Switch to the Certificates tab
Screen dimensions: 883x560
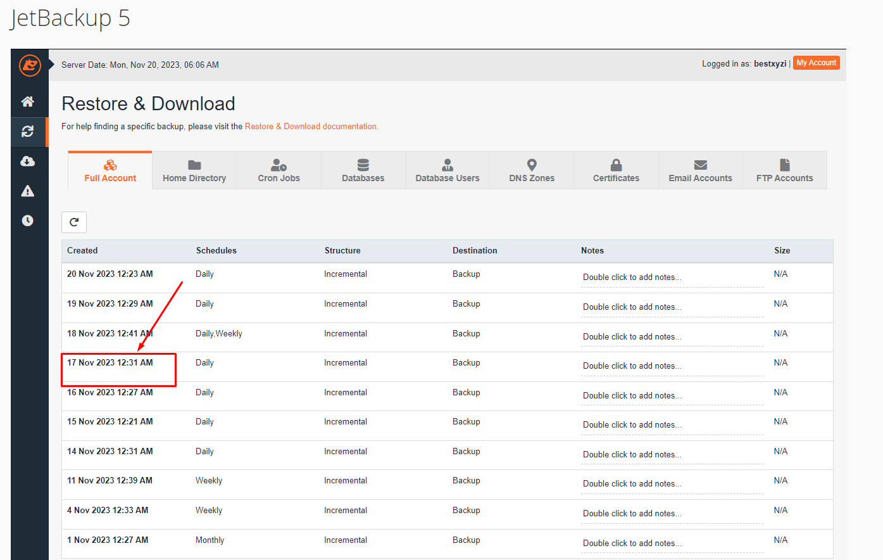(x=617, y=170)
